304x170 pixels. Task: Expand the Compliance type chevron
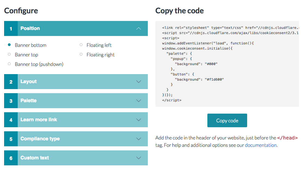(x=139, y=139)
